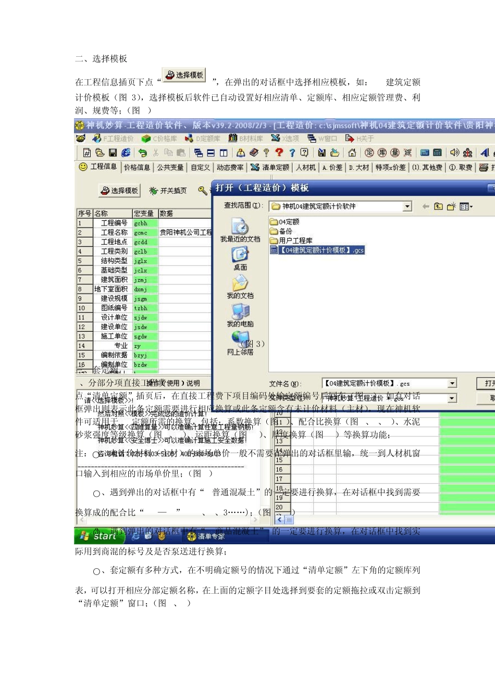Open the C价格库 menu
The image size is (495, 700).
159,139
